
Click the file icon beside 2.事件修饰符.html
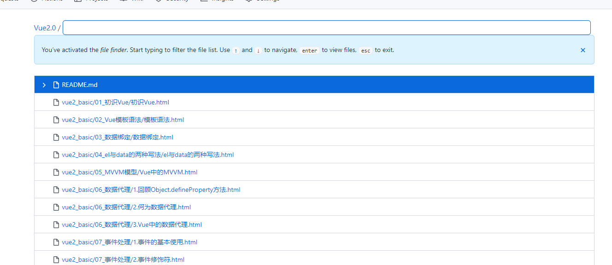[56, 260]
